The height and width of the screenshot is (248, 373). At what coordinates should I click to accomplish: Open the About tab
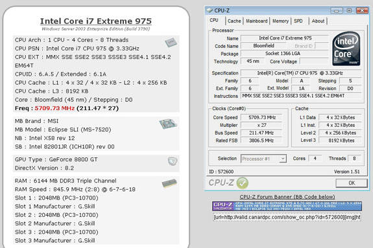[318, 21]
